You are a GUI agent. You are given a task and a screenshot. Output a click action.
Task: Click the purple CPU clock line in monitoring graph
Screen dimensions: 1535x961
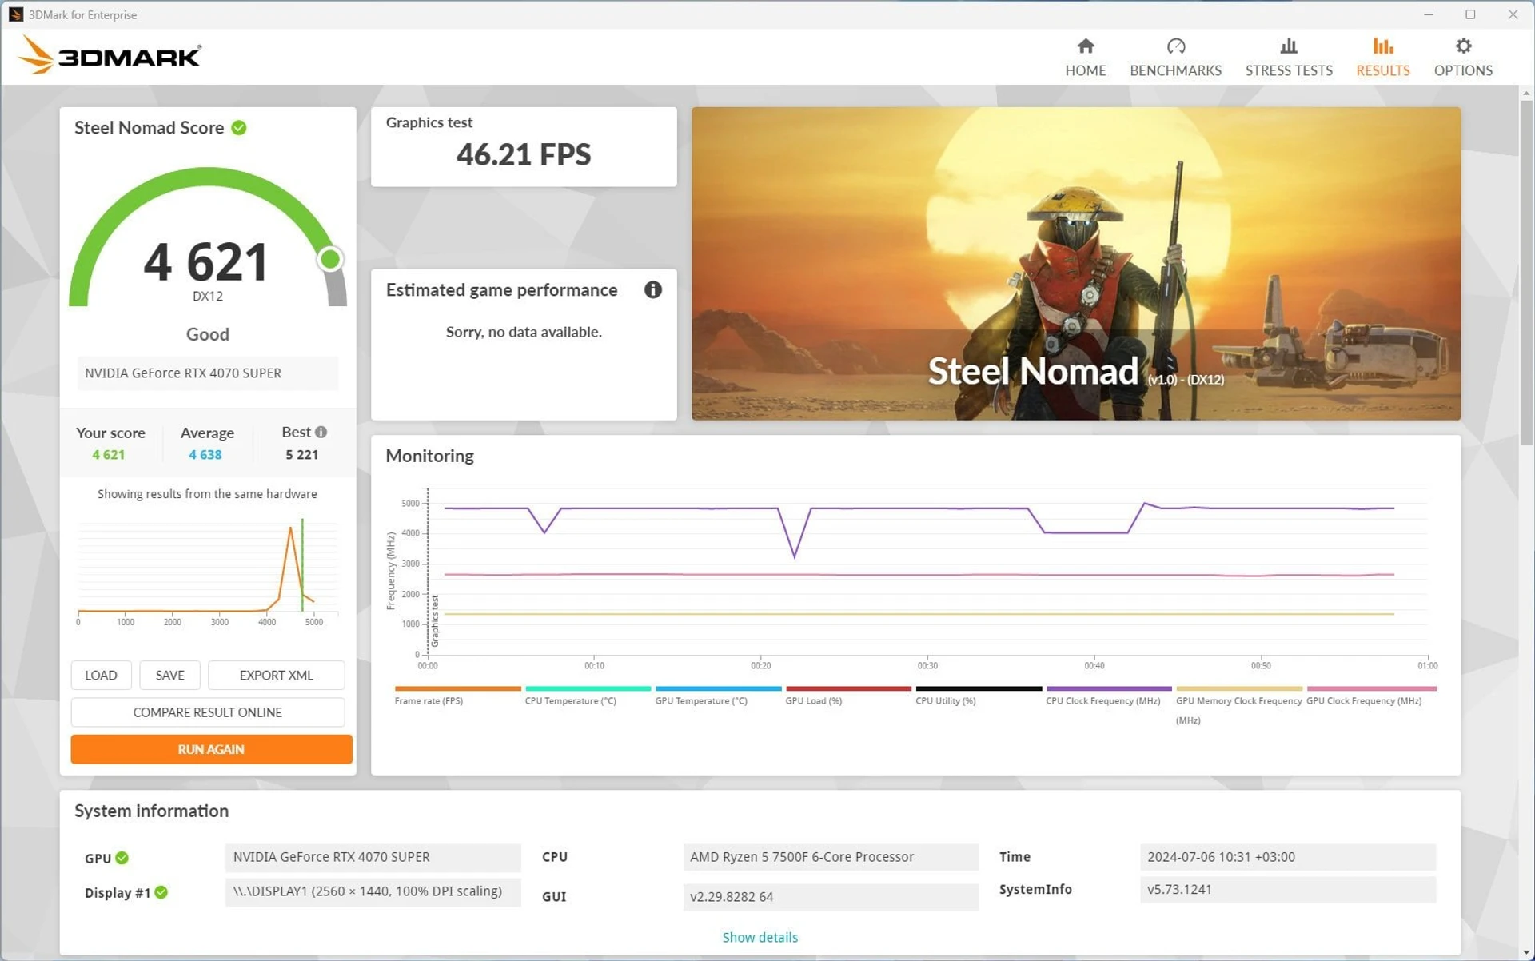click(x=919, y=508)
